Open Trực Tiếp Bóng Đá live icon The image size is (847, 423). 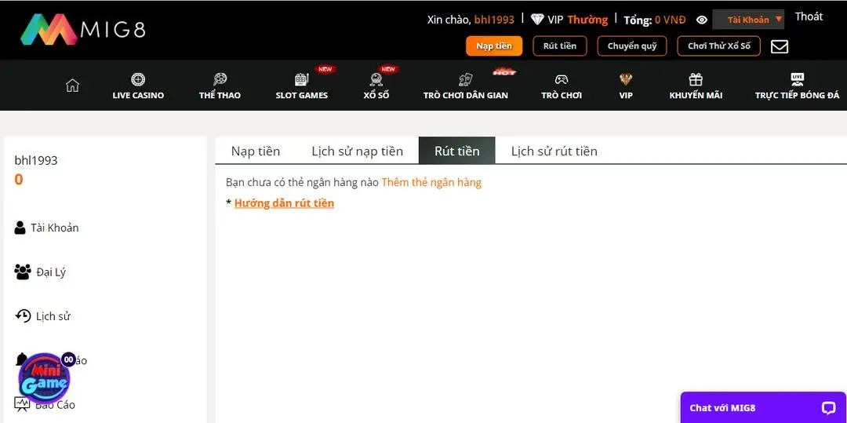tap(797, 80)
